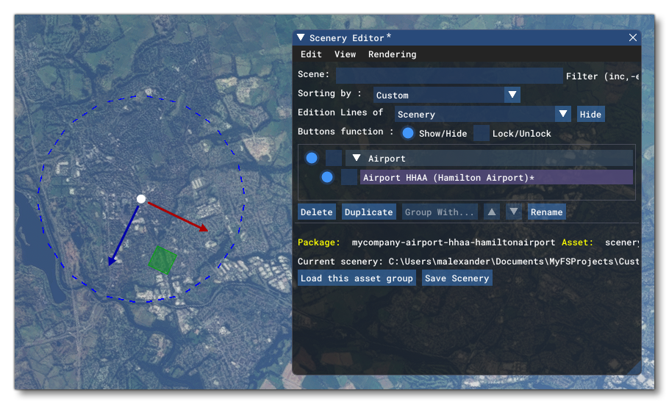Click the white gizmo origin handle
Image resolution: width=669 pixels, height=404 pixels.
pos(141,199)
